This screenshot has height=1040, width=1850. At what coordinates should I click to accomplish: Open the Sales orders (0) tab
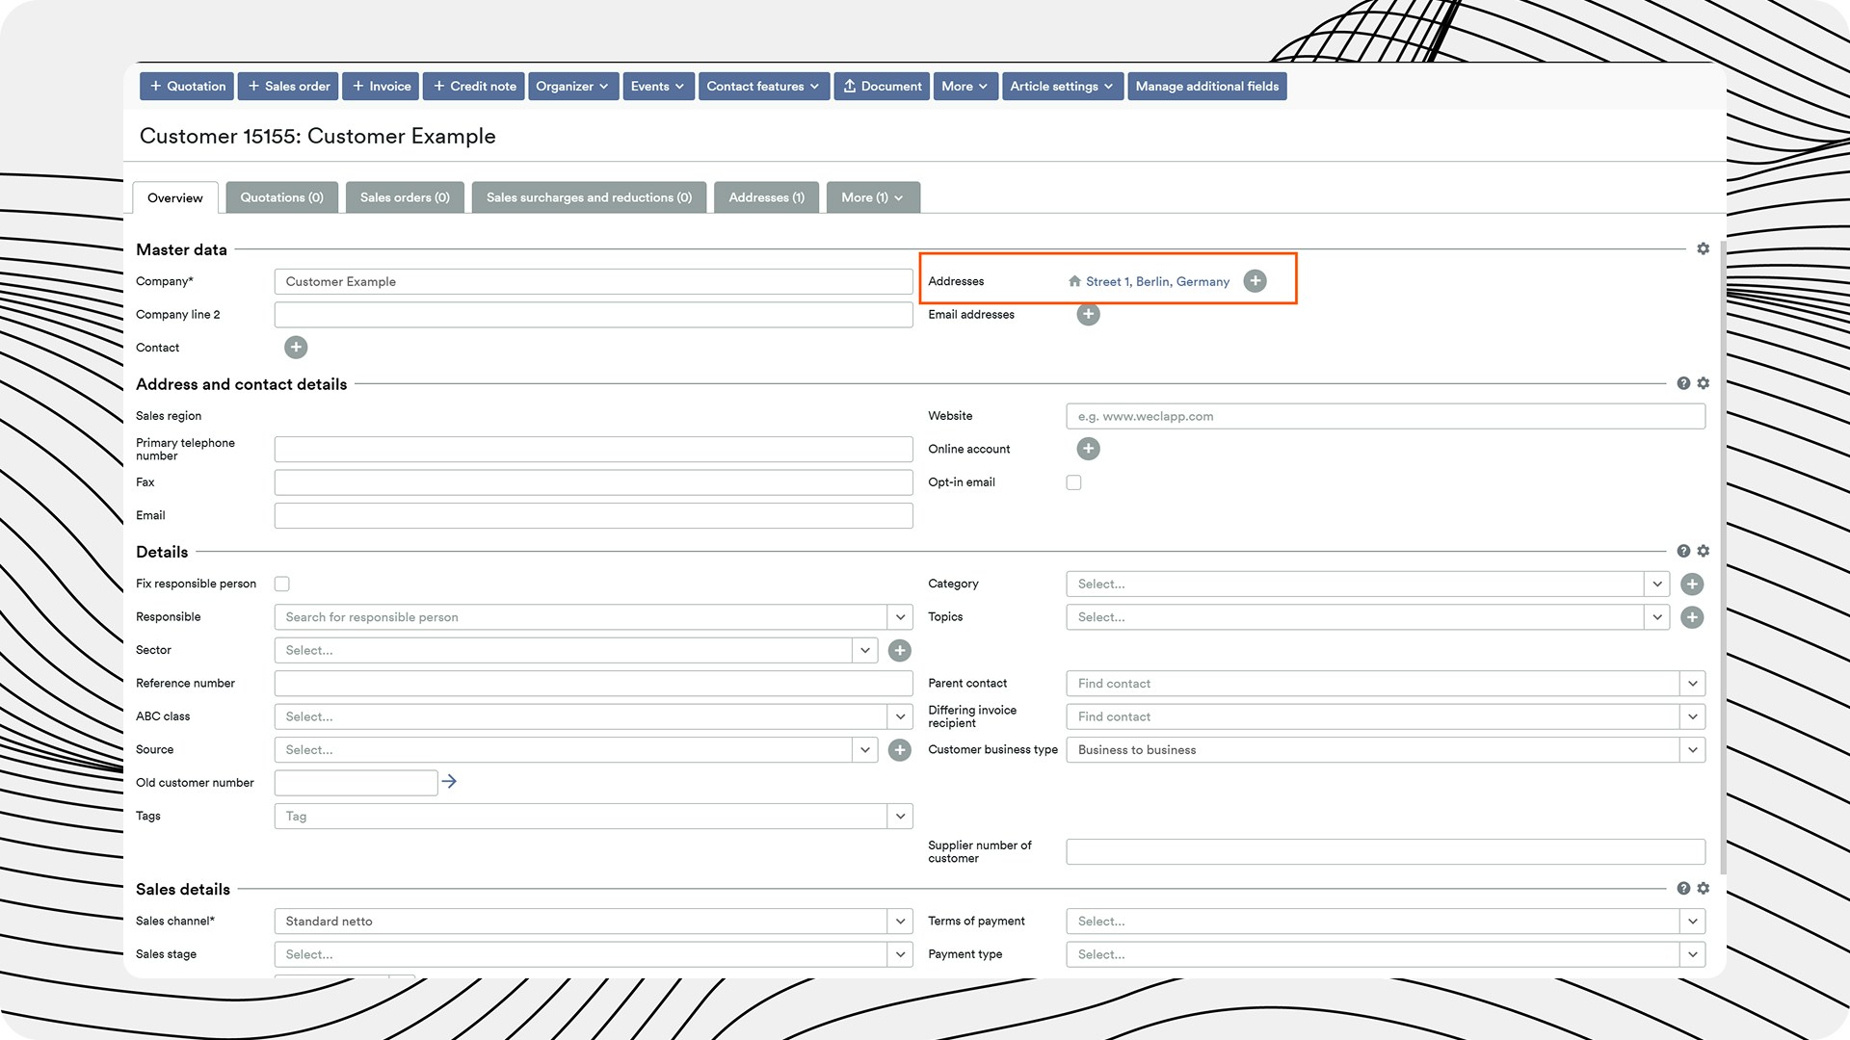pos(405,197)
